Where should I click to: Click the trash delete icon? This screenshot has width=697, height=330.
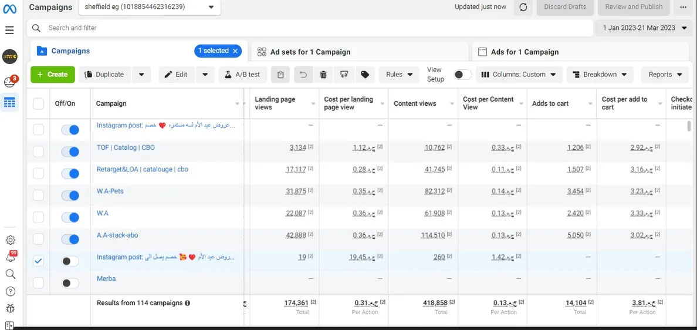324,75
